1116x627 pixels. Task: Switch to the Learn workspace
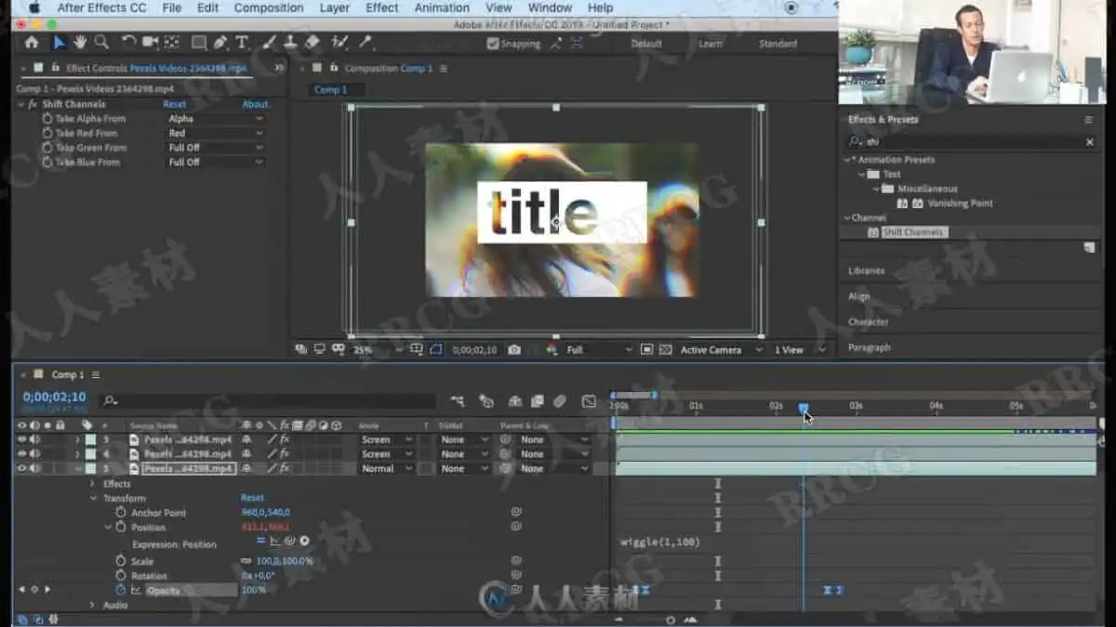(x=711, y=44)
